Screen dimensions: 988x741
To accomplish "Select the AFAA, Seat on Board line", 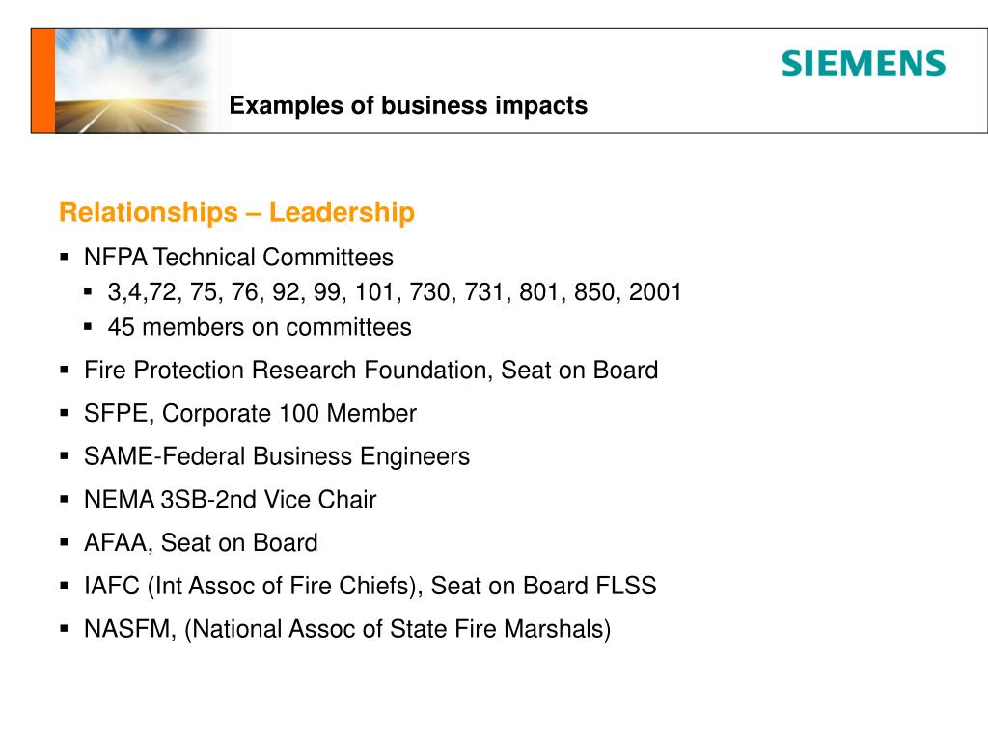I will pyautogui.click(x=201, y=542).
